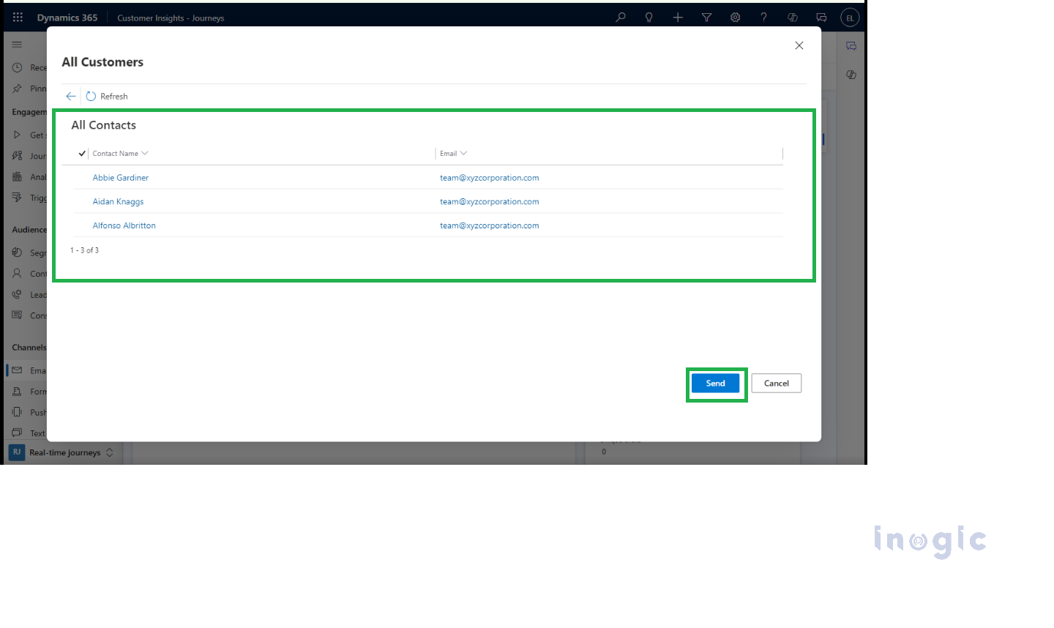Open the app launcher waffle icon

tap(18, 18)
